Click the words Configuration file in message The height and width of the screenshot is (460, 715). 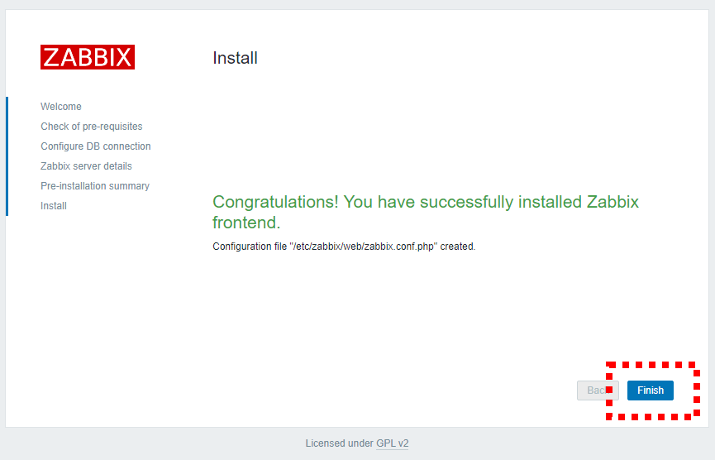pyautogui.click(x=250, y=247)
